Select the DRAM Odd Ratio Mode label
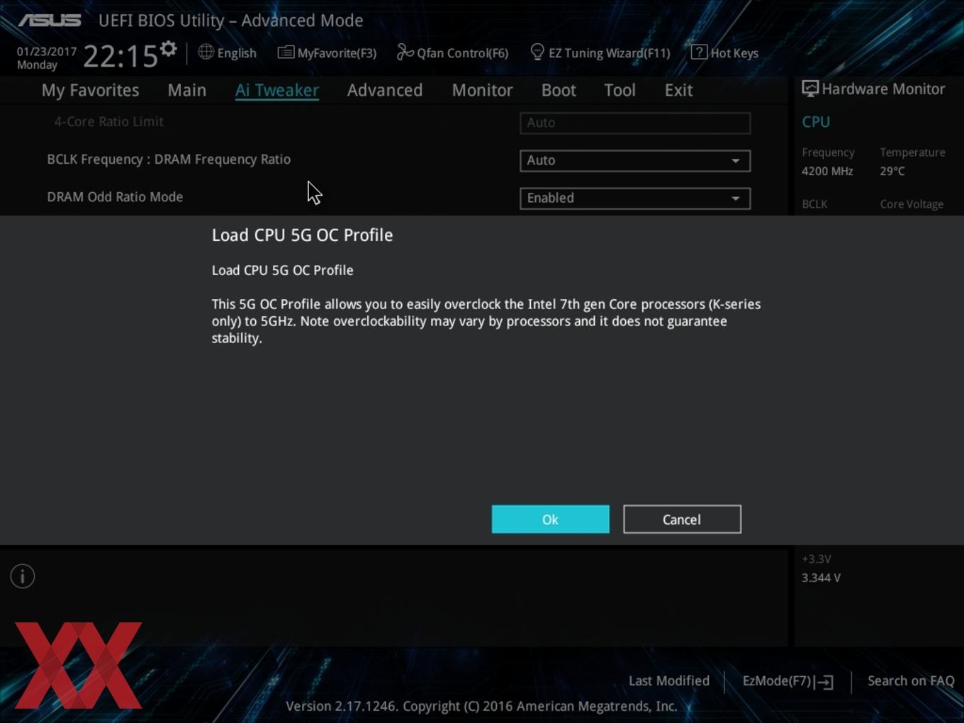Image resolution: width=964 pixels, height=723 pixels. tap(115, 197)
